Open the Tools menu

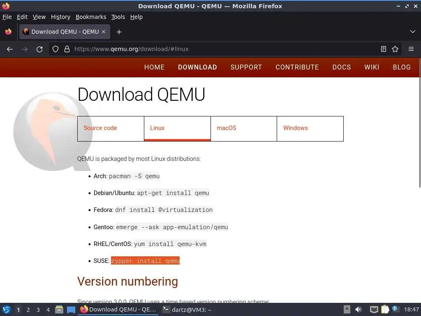tap(118, 17)
